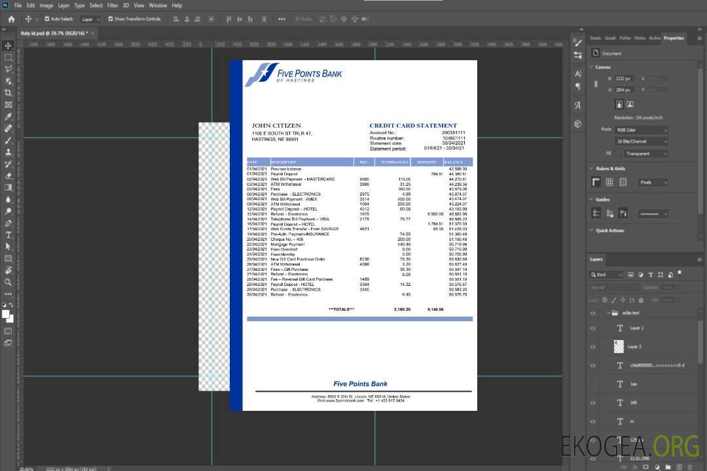Open the RGB Color mode dropdown

pyautogui.click(x=641, y=130)
